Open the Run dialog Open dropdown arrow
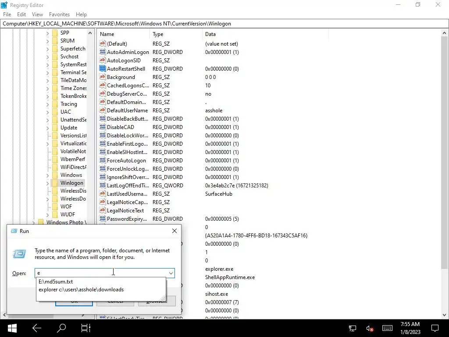449x337 pixels. point(171,273)
